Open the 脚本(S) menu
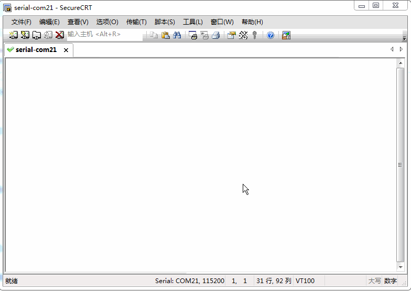The width and height of the screenshot is (411, 291). tap(165, 22)
